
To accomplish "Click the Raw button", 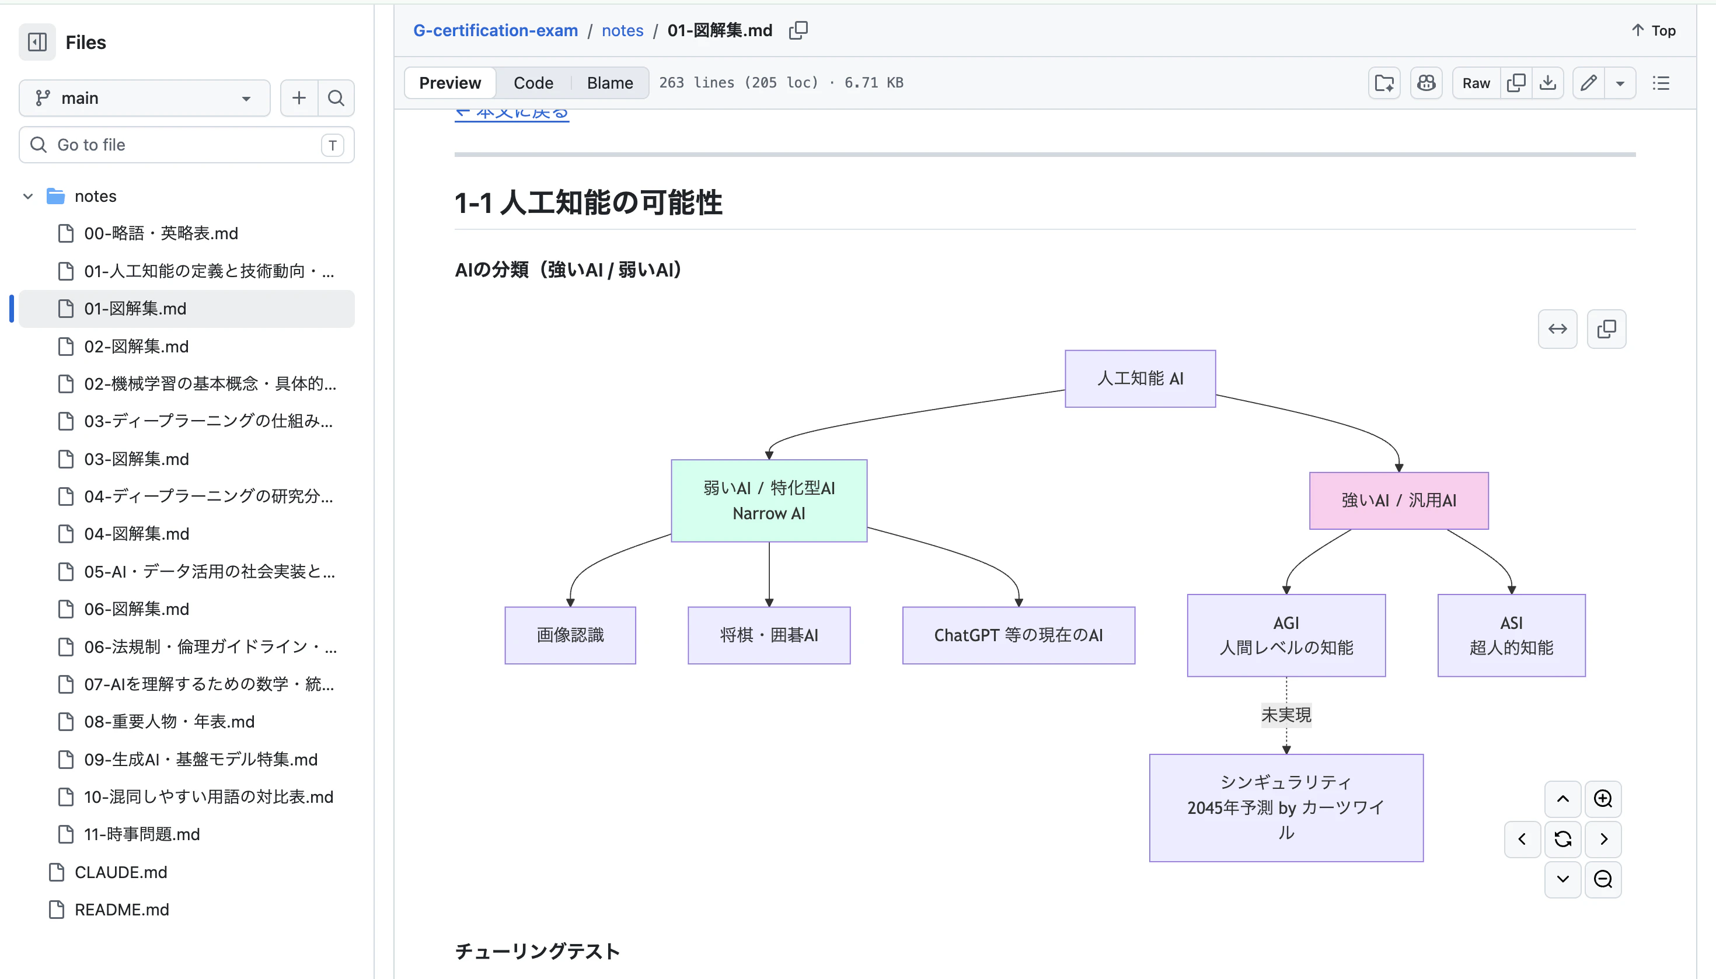I will (1476, 83).
